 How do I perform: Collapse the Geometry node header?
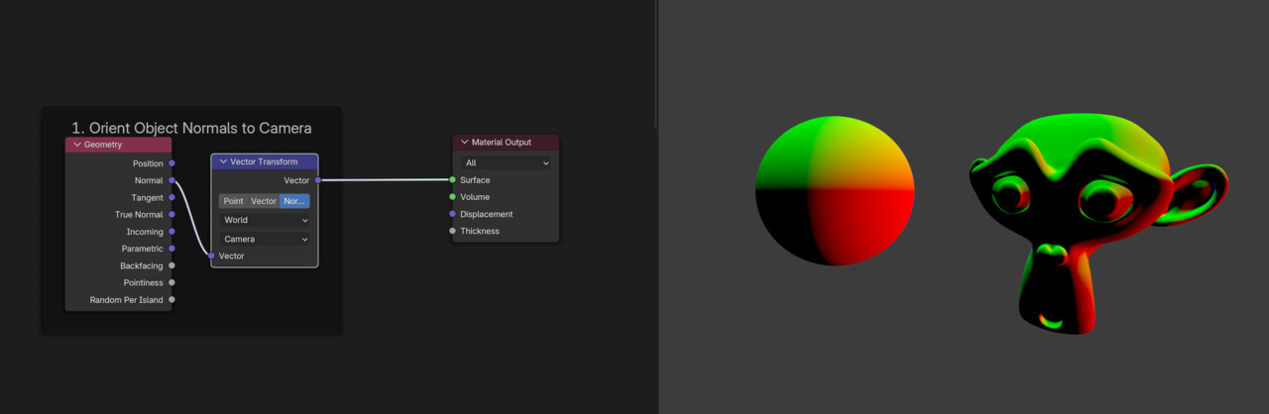click(x=76, y=145)
